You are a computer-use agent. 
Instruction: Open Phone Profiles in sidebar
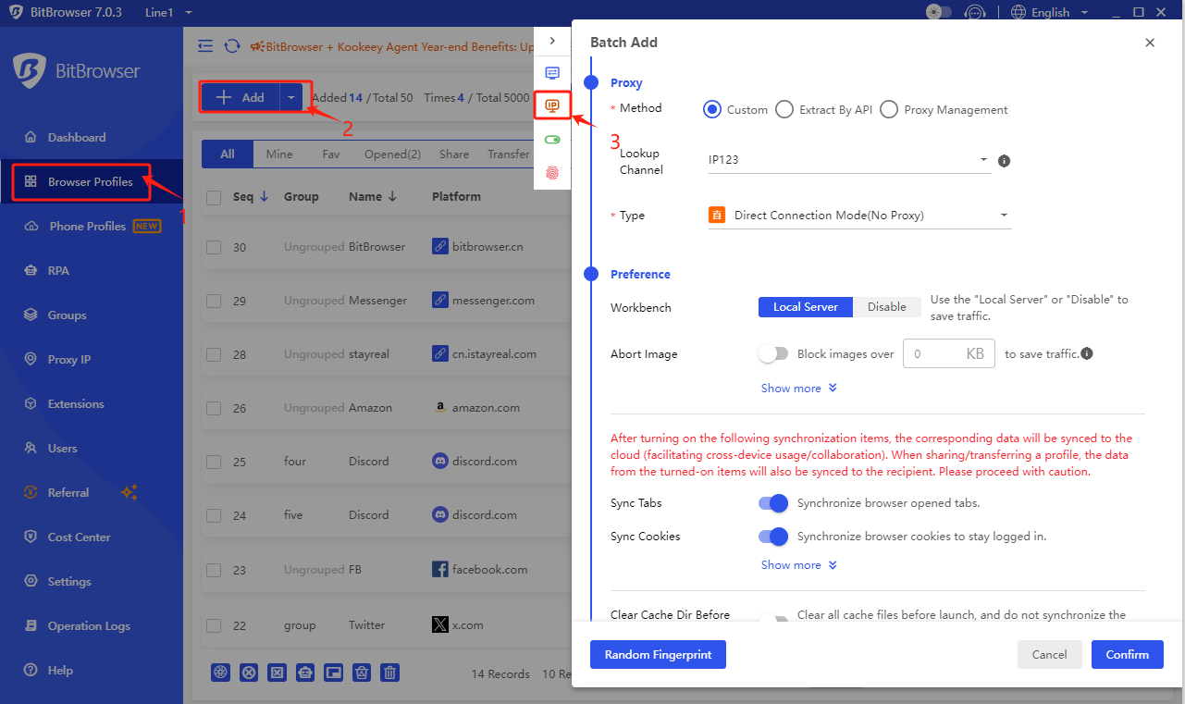(x=92, y=226)
